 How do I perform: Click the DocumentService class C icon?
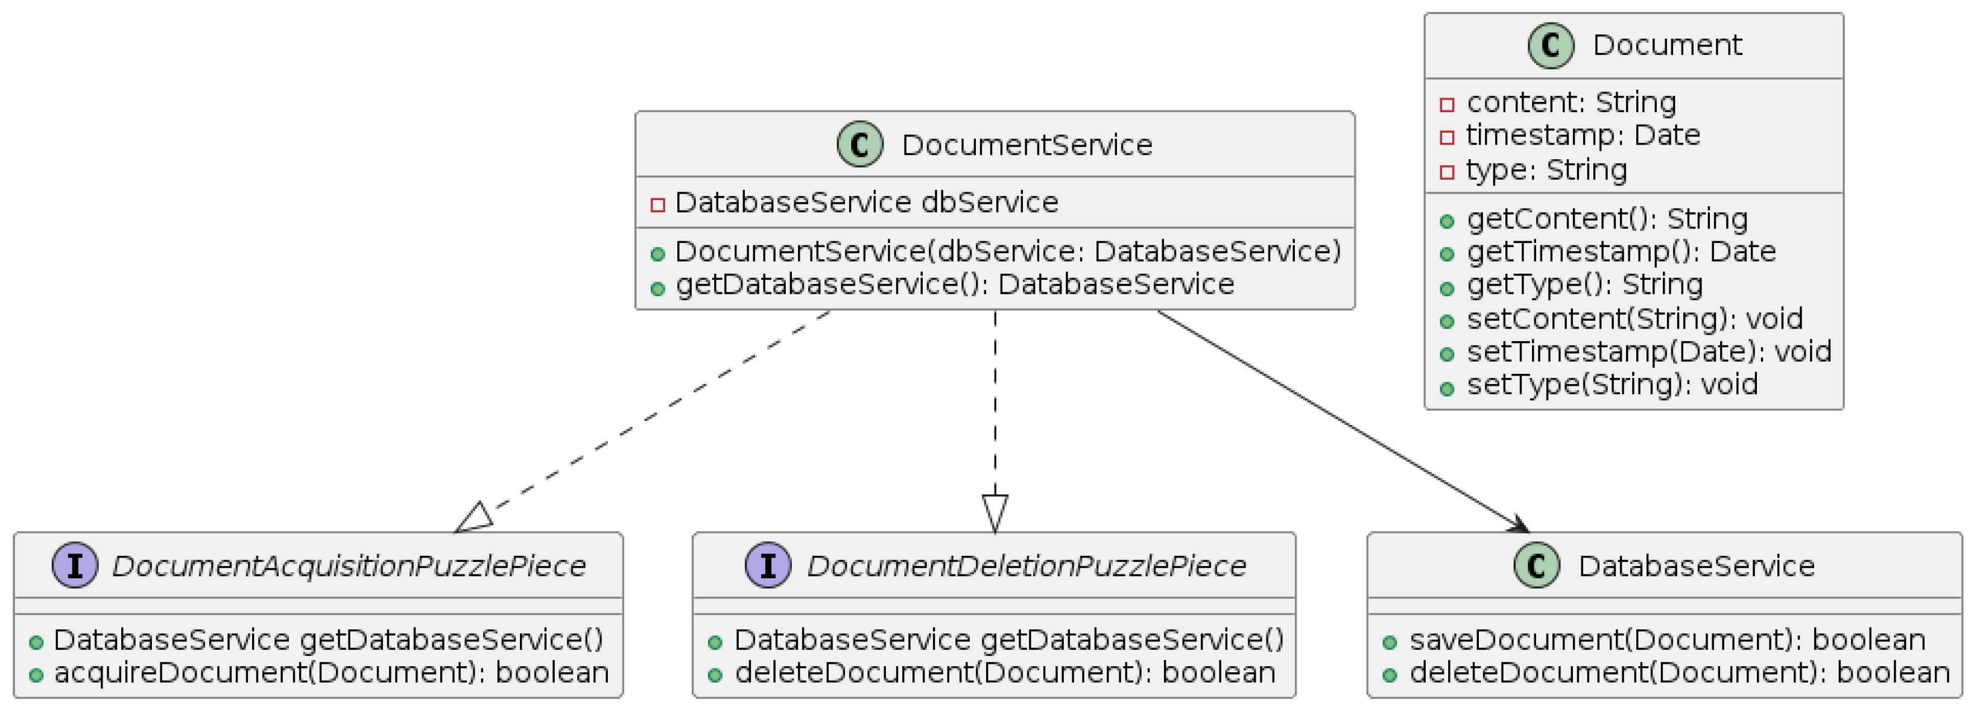click(859, 144)
